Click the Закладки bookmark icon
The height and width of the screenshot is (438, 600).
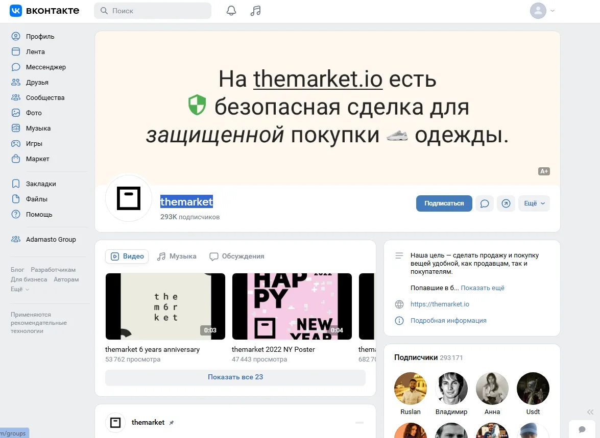point(16,184)
